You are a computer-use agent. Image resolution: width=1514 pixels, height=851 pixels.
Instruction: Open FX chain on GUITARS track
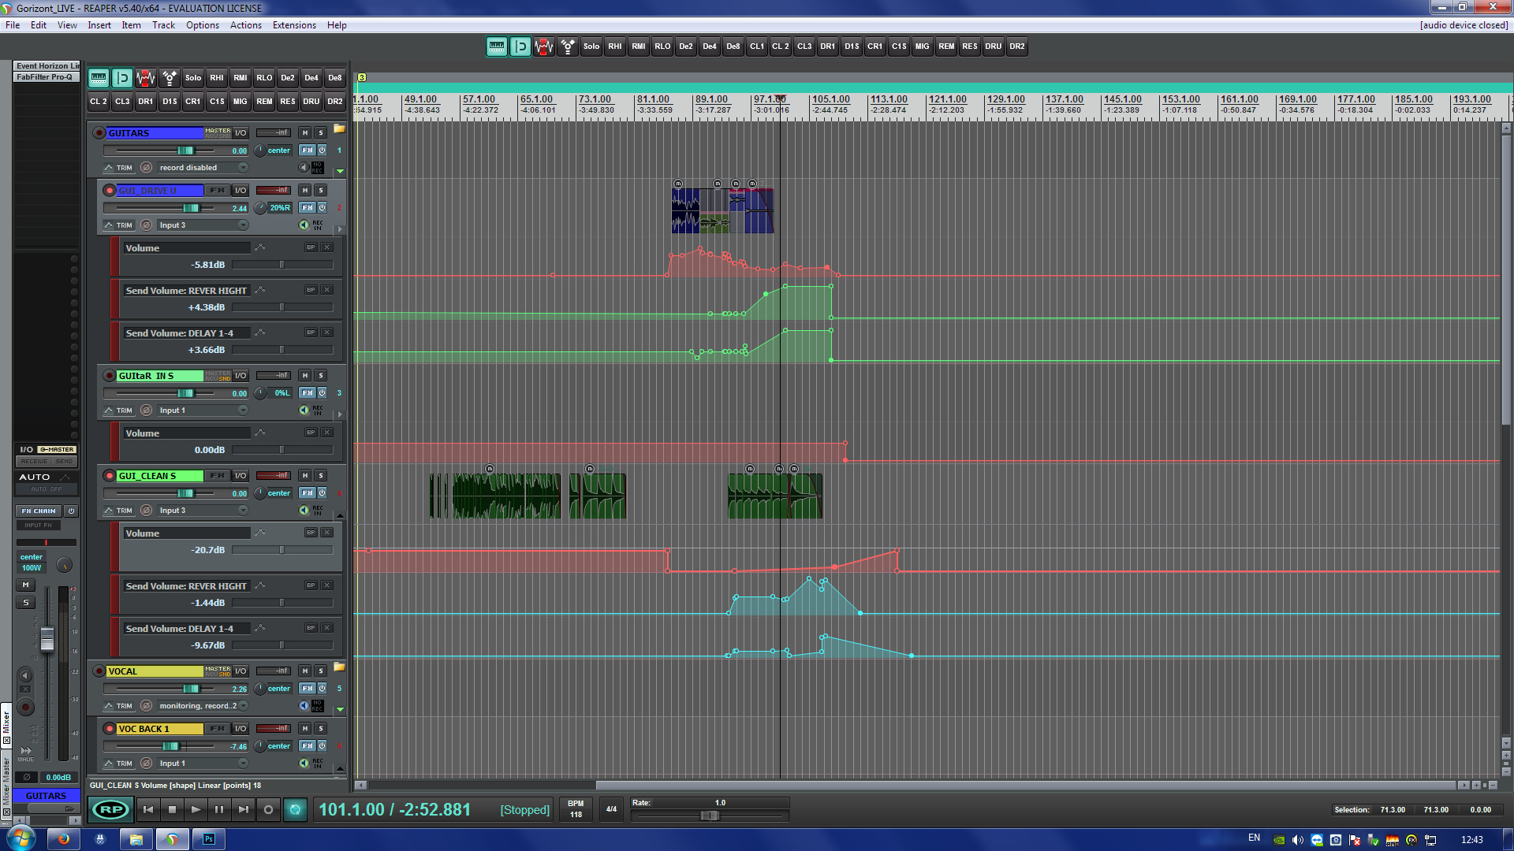[x=307, y=150]
